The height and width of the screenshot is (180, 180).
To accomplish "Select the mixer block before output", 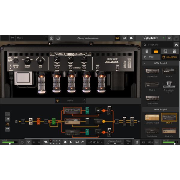I will pos(117,121).
